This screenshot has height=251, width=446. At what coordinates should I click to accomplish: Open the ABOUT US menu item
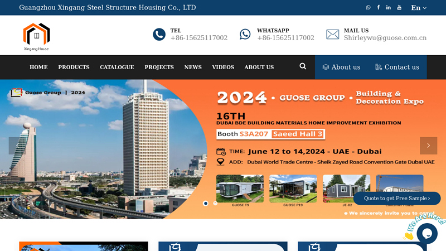click(x=259, y=67)
